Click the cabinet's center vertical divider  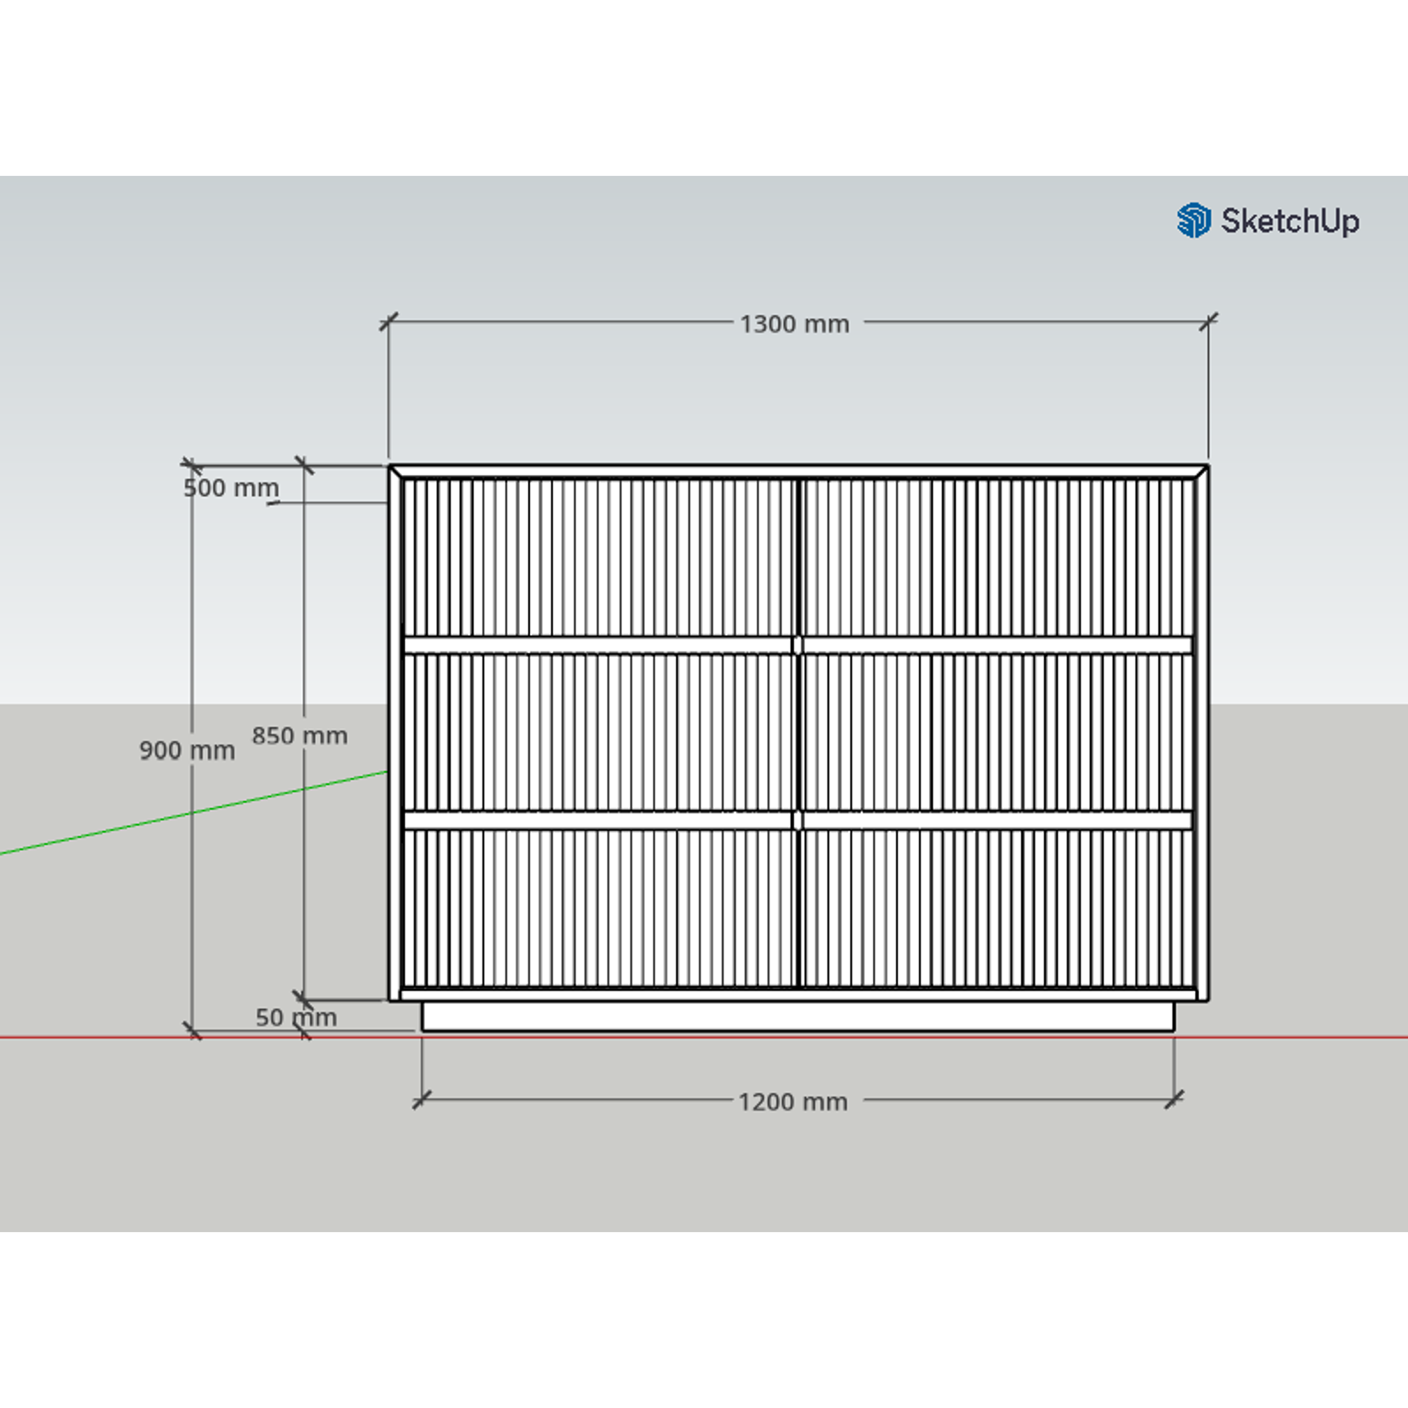point(799,732)
